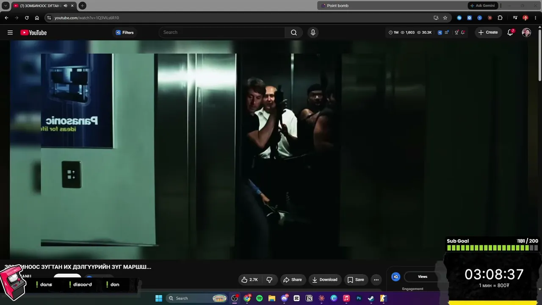Submit search with the magnifier button
Screen dimensions: 542x305
[x=294, y=33]
